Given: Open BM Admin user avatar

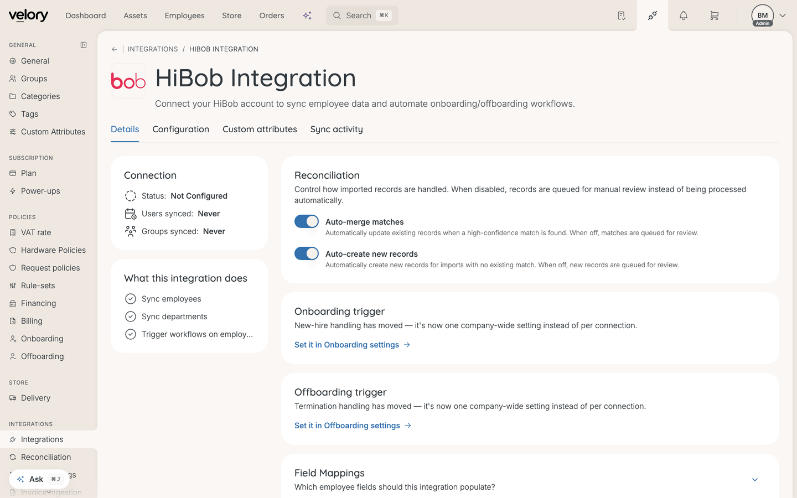Looking at the screenshot, I should (763, 15).
